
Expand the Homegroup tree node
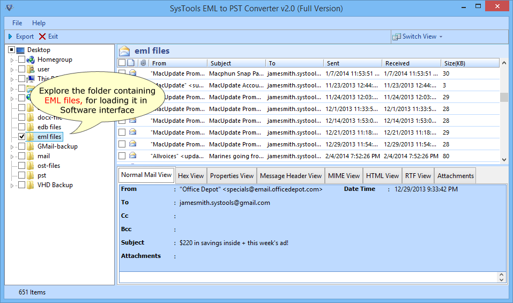point(12,60)
